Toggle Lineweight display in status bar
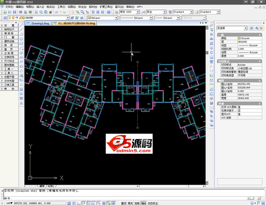This screenshot has width=266, height=205. pyautogui.click(x=103, y=203)
